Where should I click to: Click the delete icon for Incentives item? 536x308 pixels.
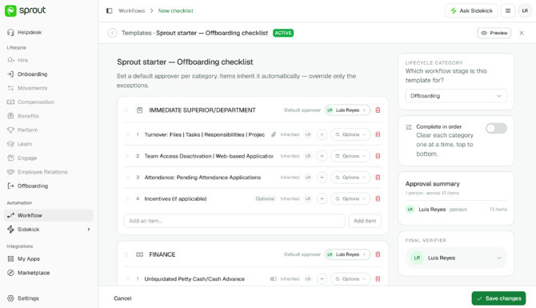tap(378, 198)
